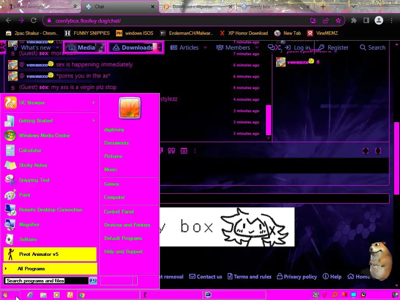The width and height of the screenshot is (400, 300).
Task: Insert quote in chat editor
Action: (x=171, y=151)
